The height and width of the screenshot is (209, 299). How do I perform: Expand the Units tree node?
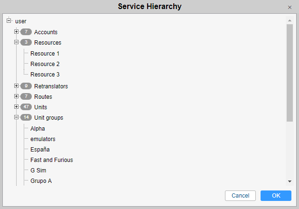point(17,107)
